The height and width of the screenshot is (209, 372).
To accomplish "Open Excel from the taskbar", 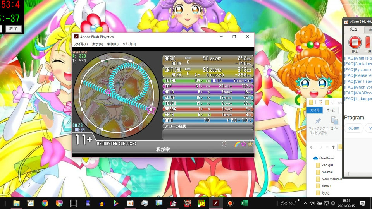I will [x=244, y=203].
